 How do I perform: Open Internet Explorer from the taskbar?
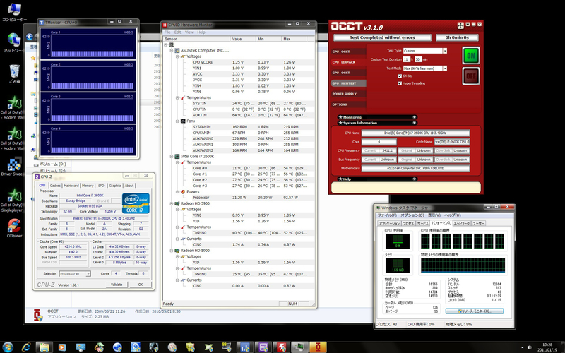pyautogui.click(x=26, y=347)
